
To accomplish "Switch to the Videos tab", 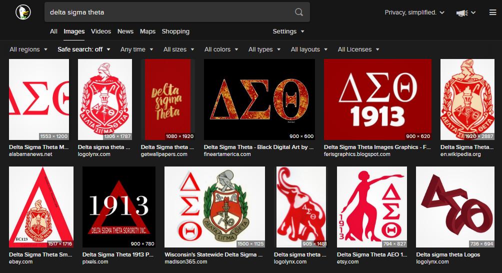I will click(101, 31).
